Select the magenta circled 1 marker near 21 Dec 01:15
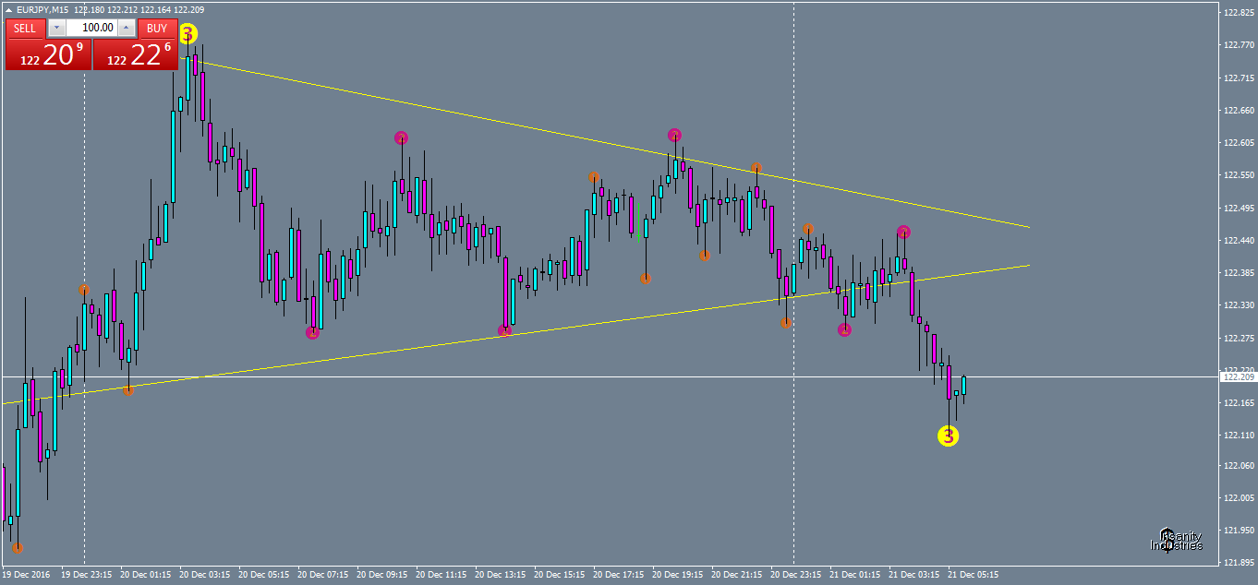The image size is (1258, 585). click(844, 328)
